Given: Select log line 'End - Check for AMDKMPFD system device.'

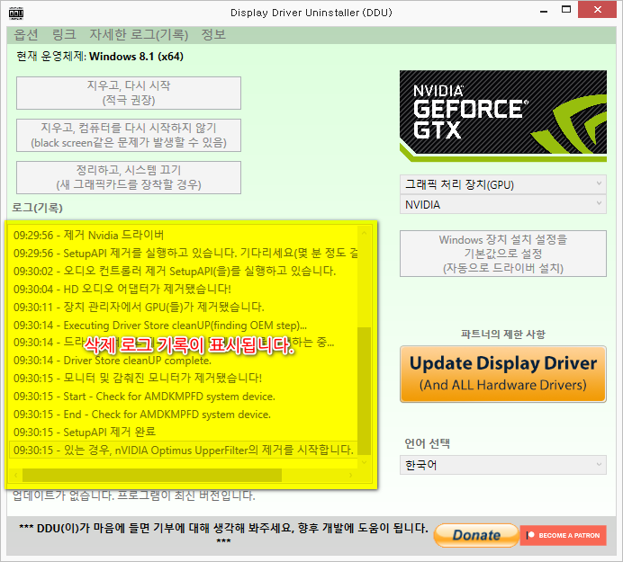Looking at the screenshot, I should pyautogui.click(x=183, y=414).
